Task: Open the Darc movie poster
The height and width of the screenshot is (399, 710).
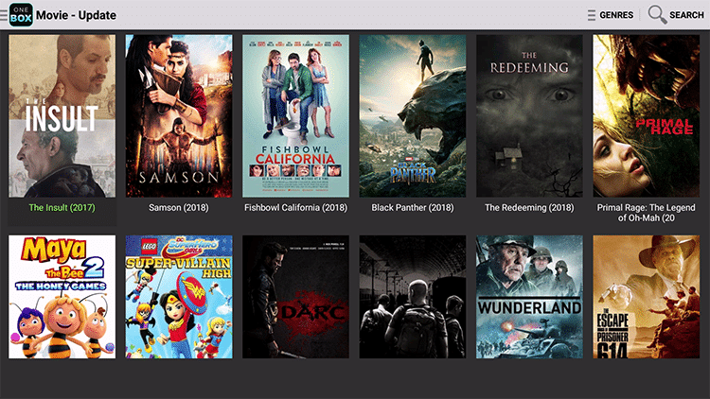Action: pos(295,297)
